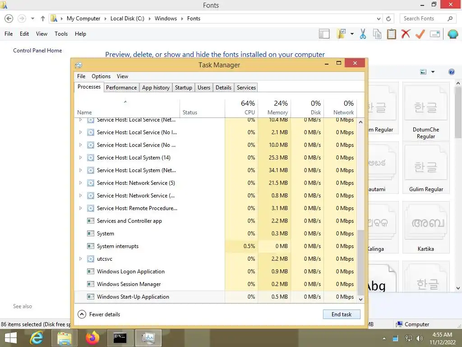Open the Tools menu in Fonts window
The height and width of the screenshot is (347, 462).
pyautogui.click(x=61, y=34)
